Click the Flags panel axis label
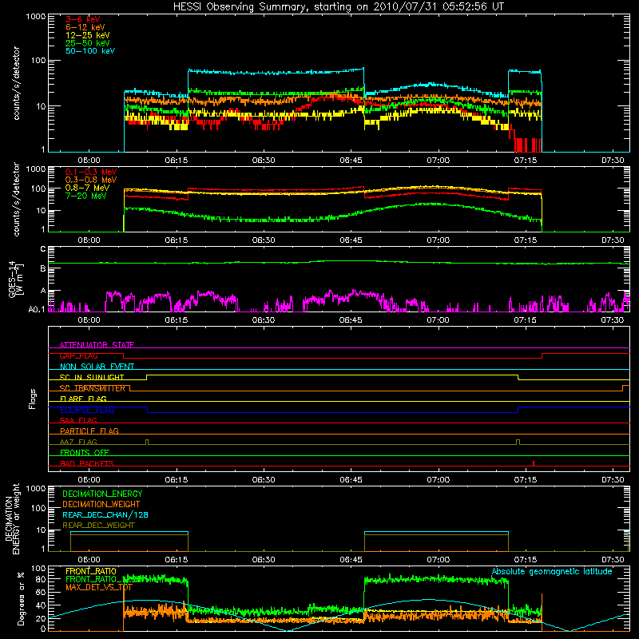 coord(33,399)
